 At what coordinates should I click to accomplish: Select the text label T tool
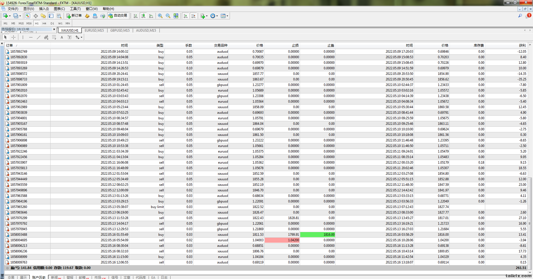click(70, 37)
